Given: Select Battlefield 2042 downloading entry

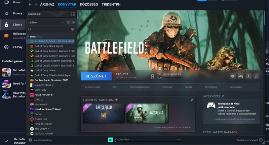Looking at the screenshot, I should click(x=50, y=41).
